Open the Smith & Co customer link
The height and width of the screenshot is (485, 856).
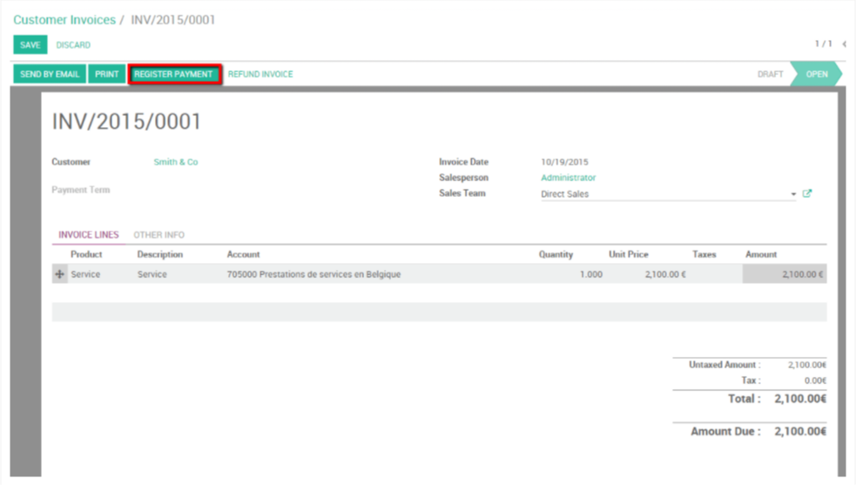(176, 162)
